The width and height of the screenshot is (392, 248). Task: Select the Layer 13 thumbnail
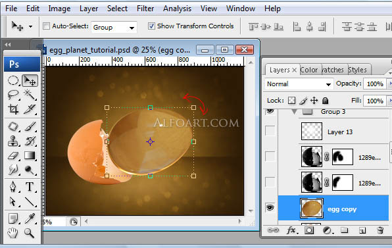(312, 131)
